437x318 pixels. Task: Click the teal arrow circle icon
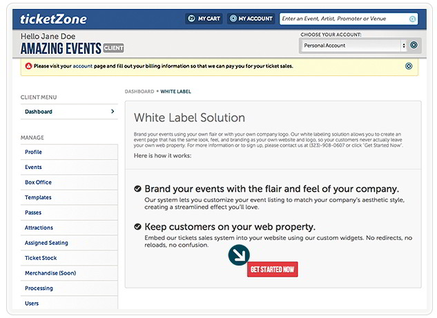(x=239, y=255)
